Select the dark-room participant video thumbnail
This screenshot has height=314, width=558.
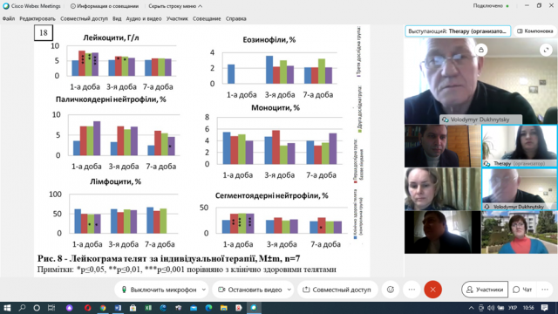[442, 232]
